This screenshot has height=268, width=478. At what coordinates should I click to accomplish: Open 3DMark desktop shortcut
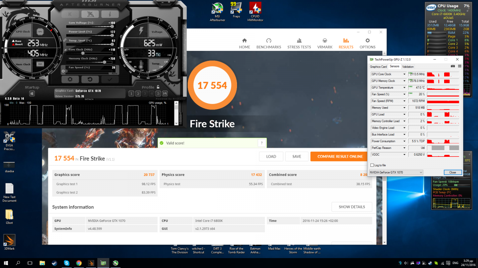pos(9,243)
